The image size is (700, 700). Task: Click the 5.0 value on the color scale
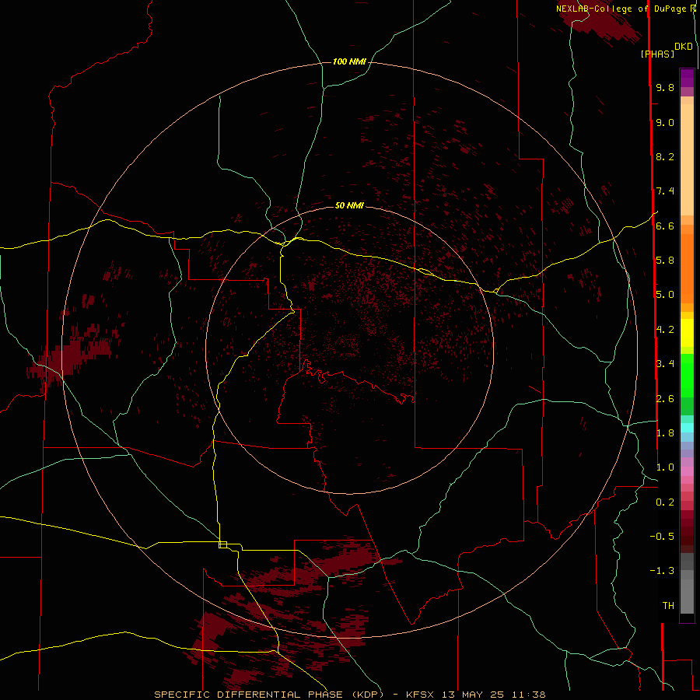click(x=665, y=295)
